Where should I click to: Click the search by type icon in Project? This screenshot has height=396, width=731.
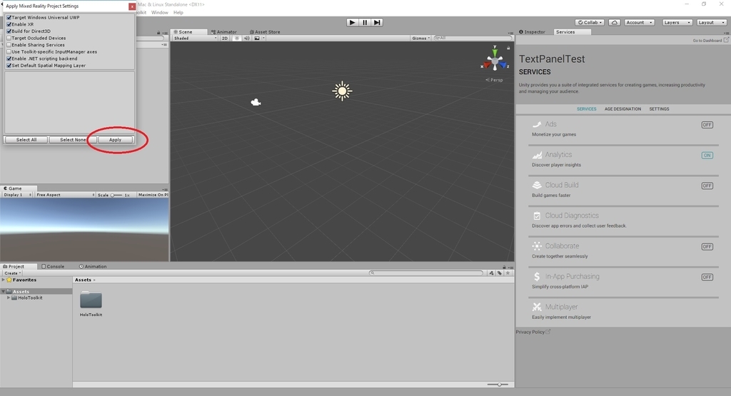[x=491, y=273]
